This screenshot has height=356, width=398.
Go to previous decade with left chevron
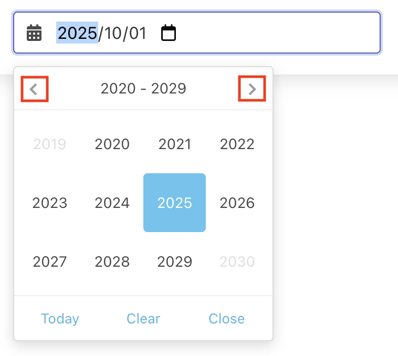(x=34, y=89)
